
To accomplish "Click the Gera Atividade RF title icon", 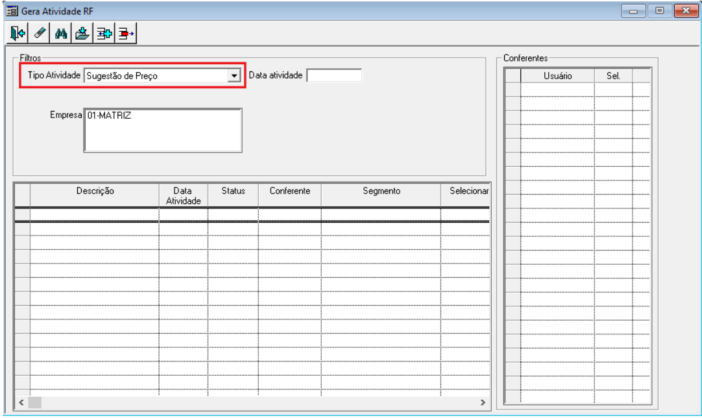I will [12, 11].
